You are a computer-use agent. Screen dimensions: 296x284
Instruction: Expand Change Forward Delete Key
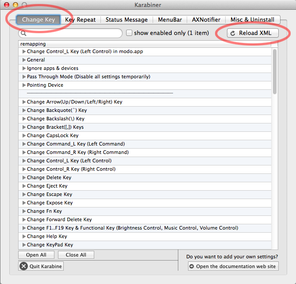24,219
